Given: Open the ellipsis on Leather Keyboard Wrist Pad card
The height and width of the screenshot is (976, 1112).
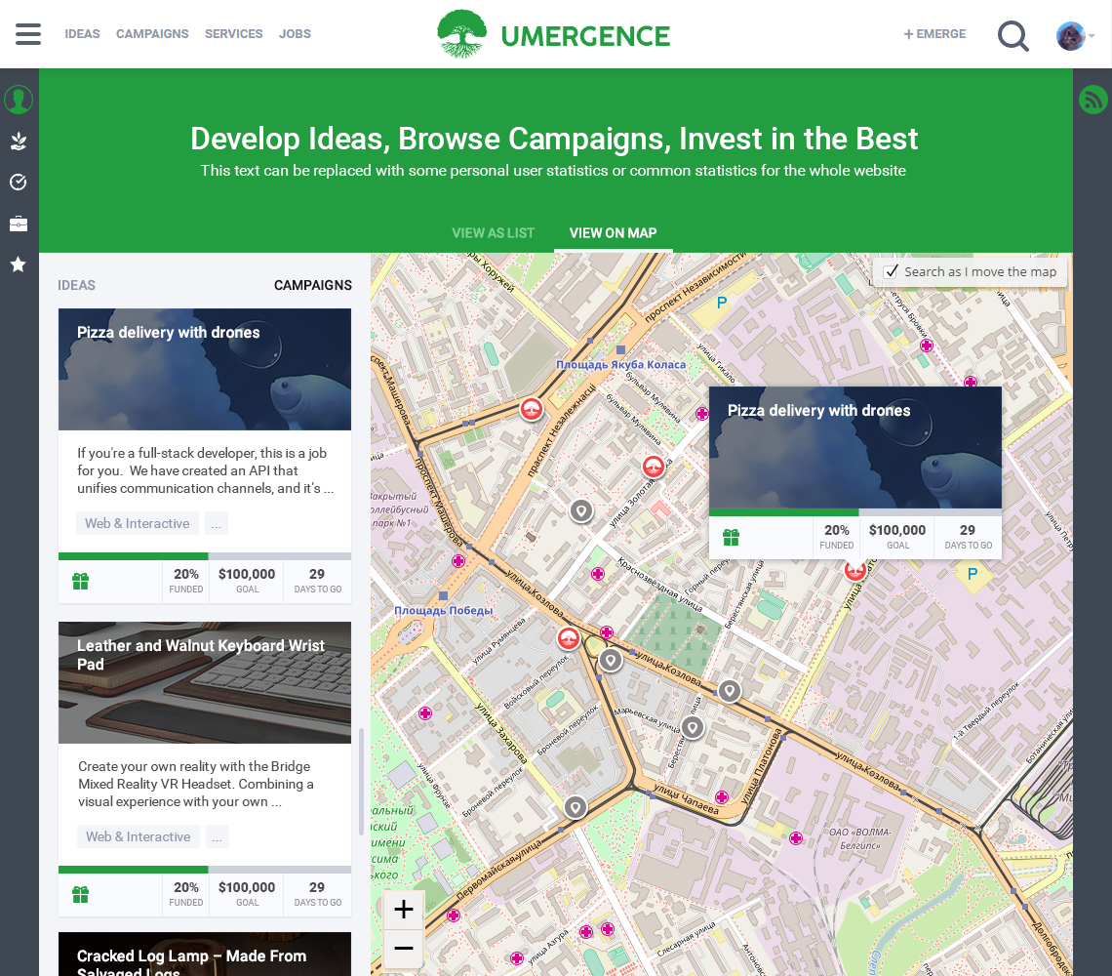Looking at the screenshot, I should tap(216, 836).
